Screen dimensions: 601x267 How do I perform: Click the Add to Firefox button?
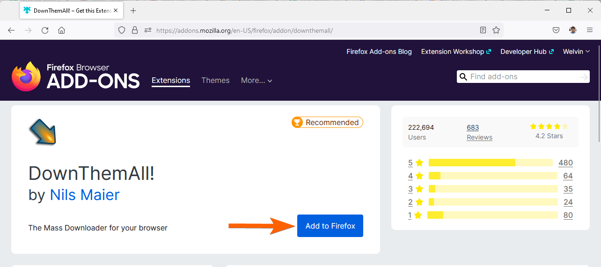point(330,226)
